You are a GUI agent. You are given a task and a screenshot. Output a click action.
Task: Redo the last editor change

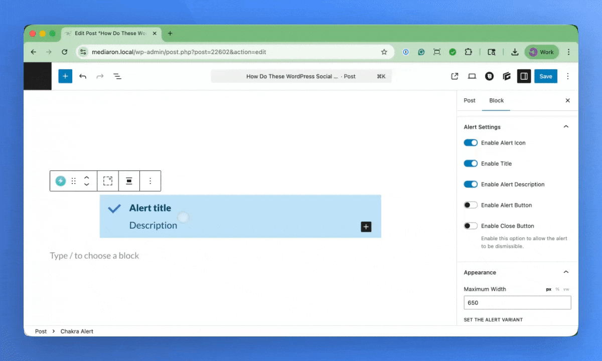(100, 76)
